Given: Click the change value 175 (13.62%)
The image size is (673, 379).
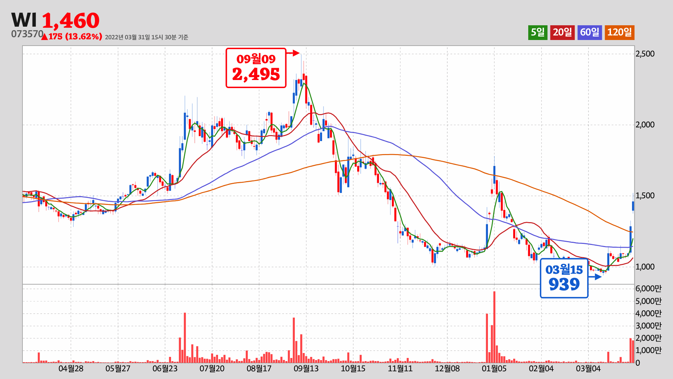Looking at the screenshot, I should [72, 36].
